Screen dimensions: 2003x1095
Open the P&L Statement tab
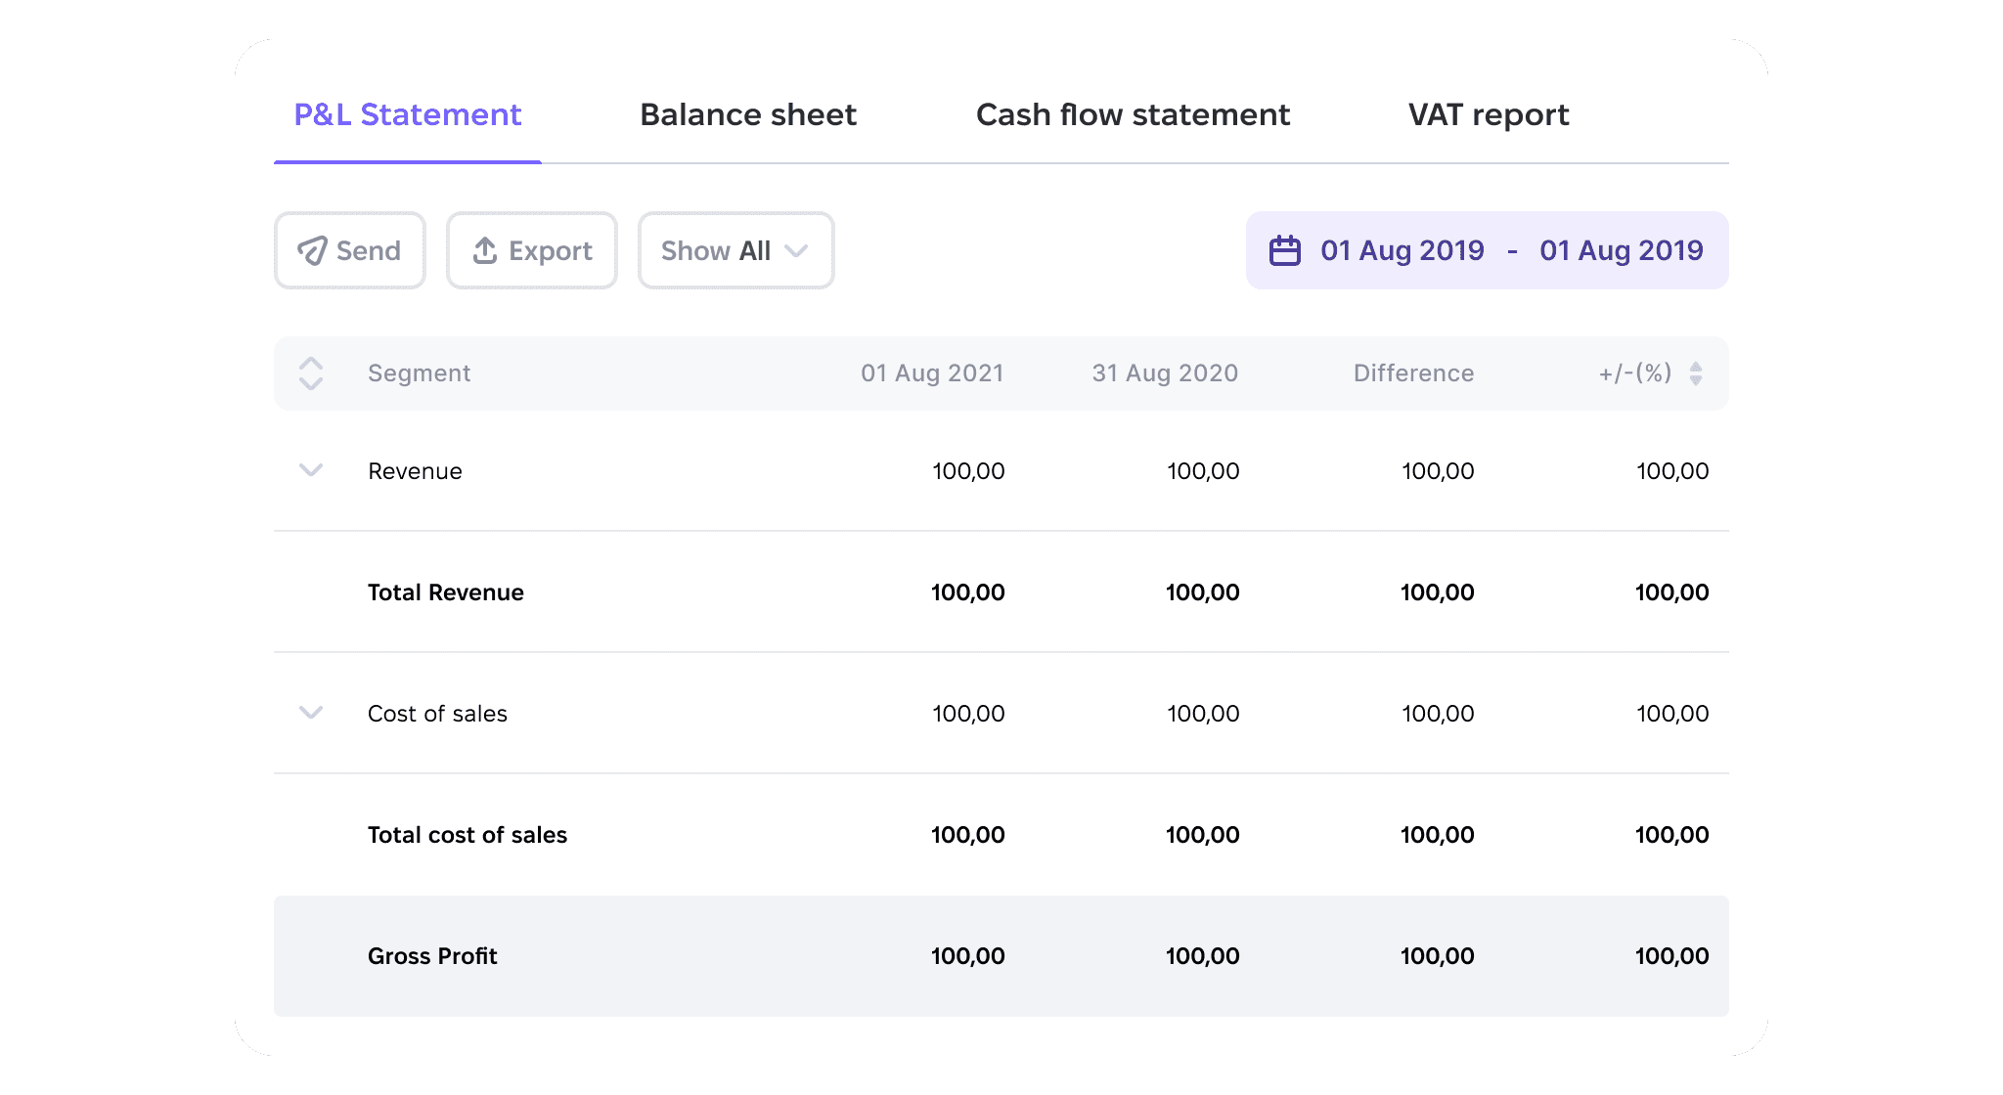coord(408,115)
